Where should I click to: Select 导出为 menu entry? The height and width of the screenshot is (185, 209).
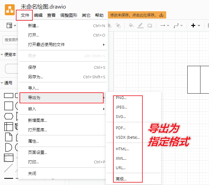(x=63, y=98)
